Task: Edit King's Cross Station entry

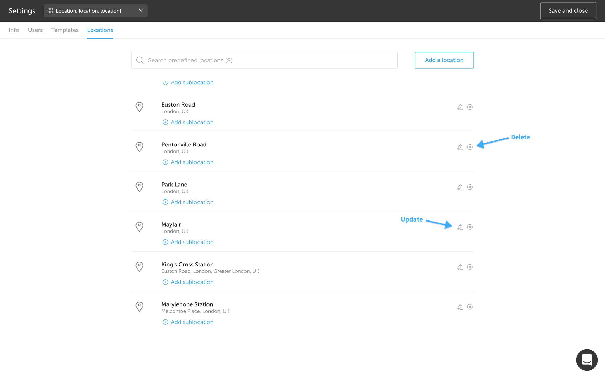Action: [460, 267]
